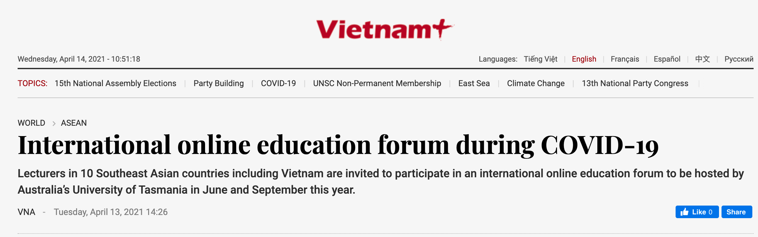This screenshot has height=237, width=758.
Task: Select the English language option
Action: (x=584, y=59)
